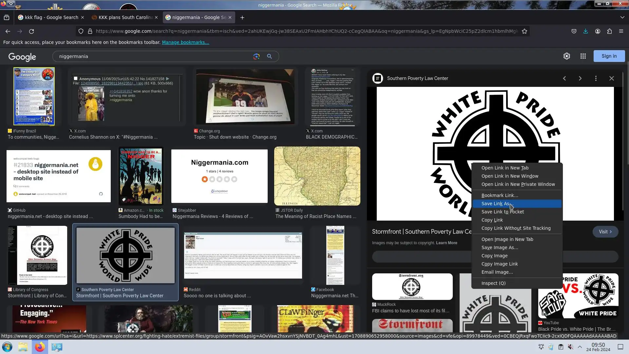Bookmark this page with the star icon
Viewport: 629px width, 354px height.
tap(524, 31)
